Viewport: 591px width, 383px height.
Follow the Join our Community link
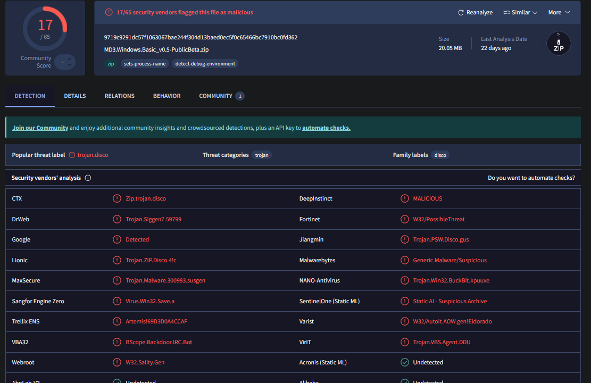pos(40,128)
